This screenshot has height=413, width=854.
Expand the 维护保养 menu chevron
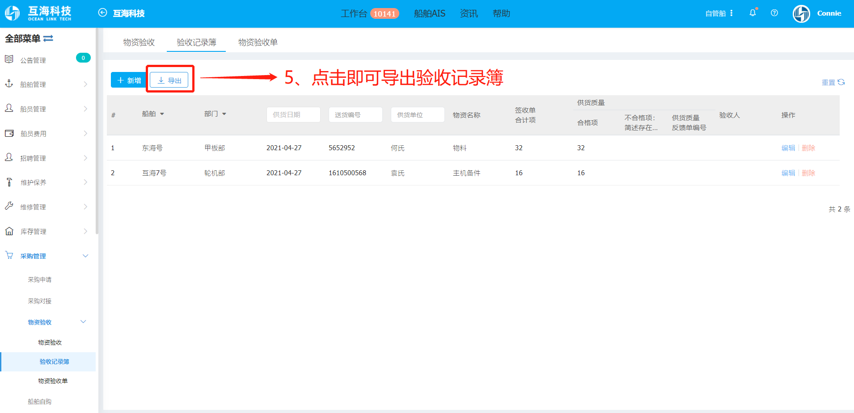point(85,182)
